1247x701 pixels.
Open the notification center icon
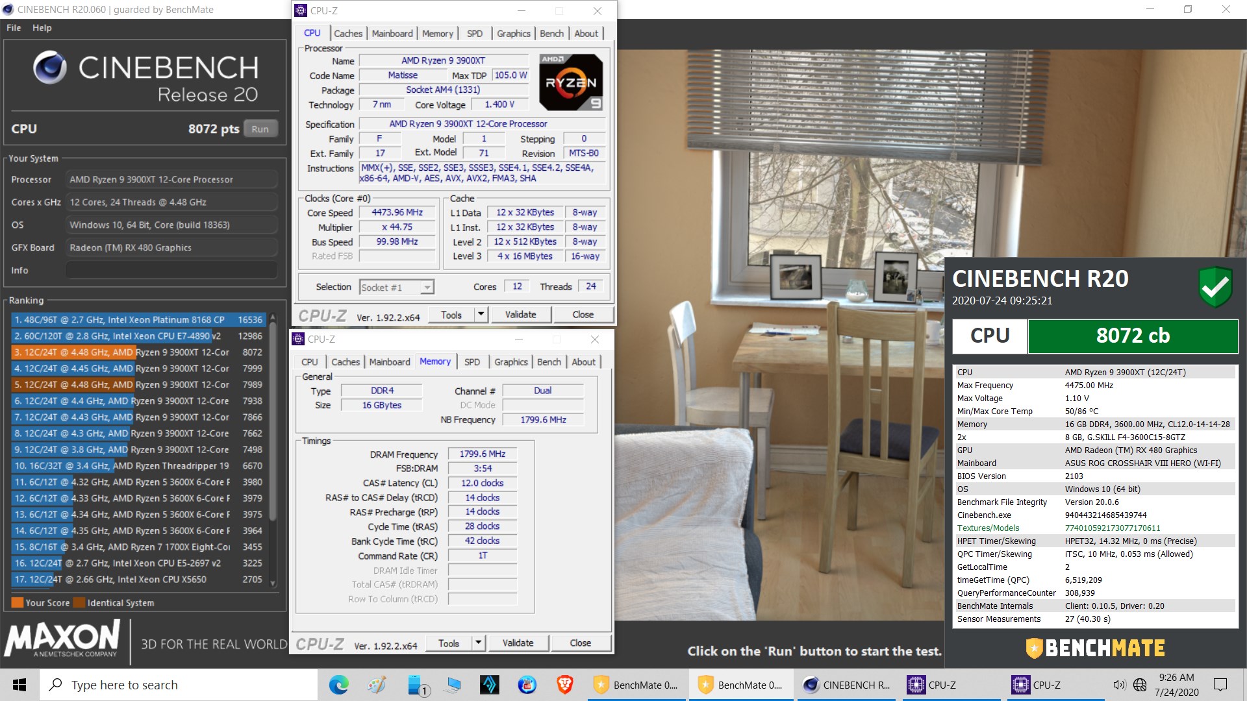click(x=1220, y=685)
